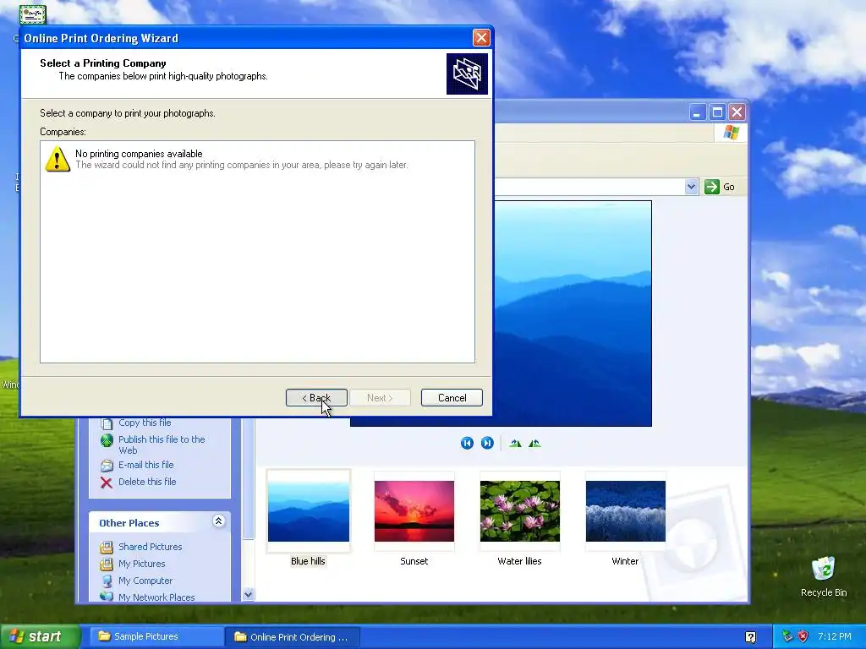Open the address bar dropdown arrow

coord(692,187)
